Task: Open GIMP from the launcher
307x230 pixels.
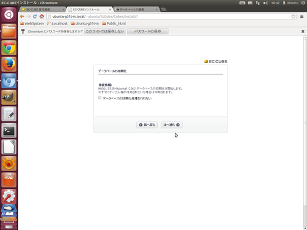Action: [x=9, y=98]
